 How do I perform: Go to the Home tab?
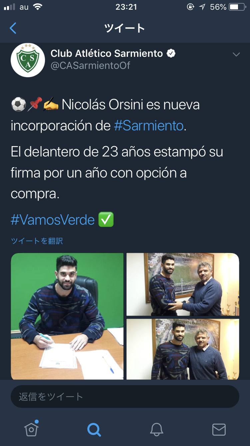point(31,429)
